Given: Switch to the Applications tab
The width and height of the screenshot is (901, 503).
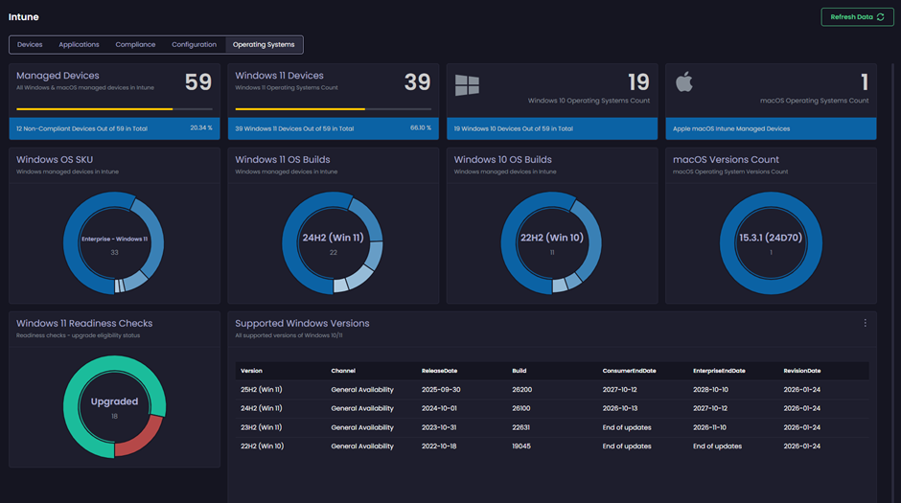Looking at the screenshot, I should pos(79,45).
